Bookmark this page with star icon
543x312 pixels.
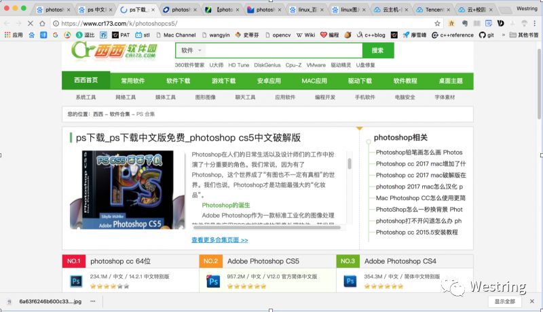pos(437,24)
